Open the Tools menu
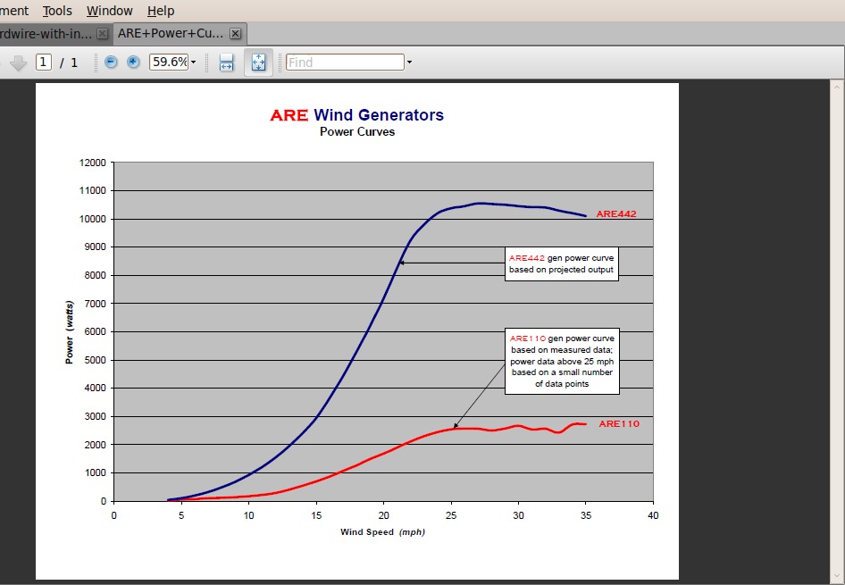The height and width of the screenshot is (585, 845). pos(57,11)
